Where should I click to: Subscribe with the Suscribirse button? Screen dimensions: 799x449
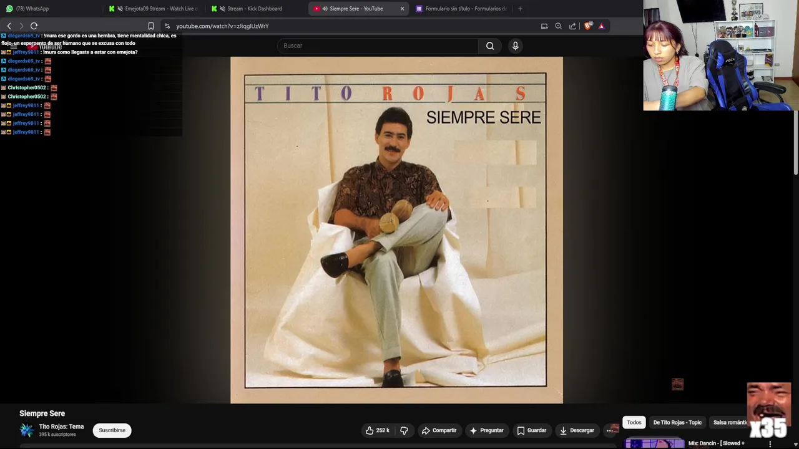tap(112, 430)
